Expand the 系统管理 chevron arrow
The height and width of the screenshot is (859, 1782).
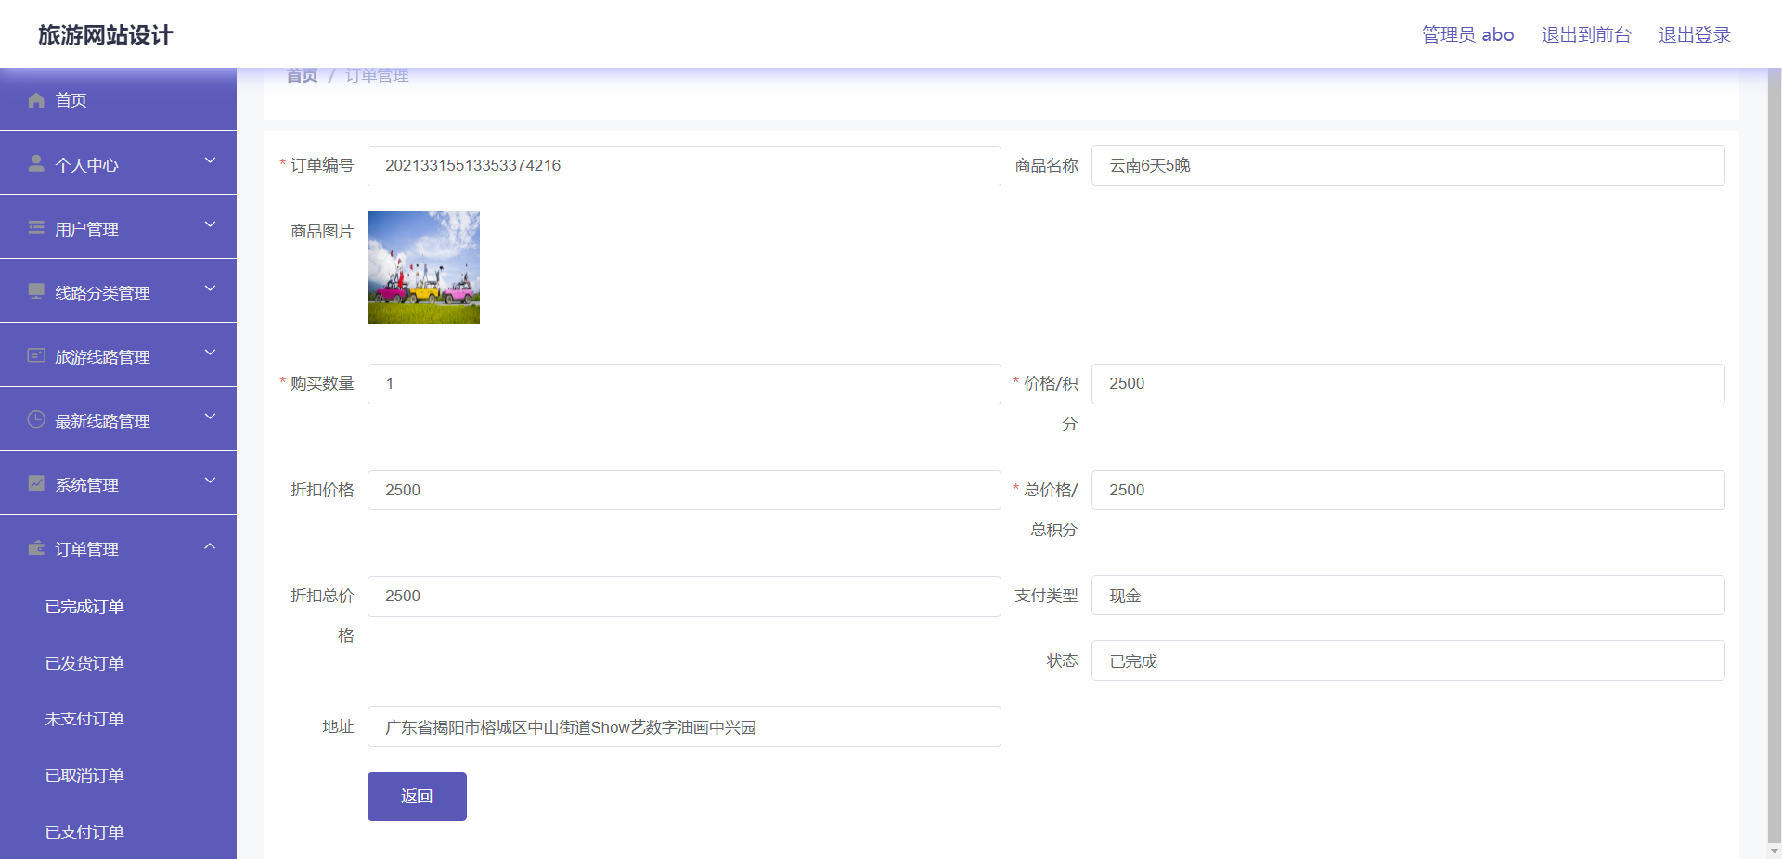click(x=210, y=481)
